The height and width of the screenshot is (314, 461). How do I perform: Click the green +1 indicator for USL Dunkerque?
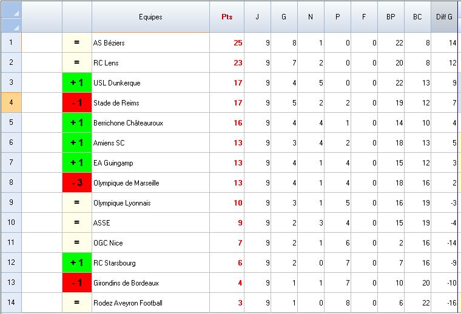click(x=76, y=83)
